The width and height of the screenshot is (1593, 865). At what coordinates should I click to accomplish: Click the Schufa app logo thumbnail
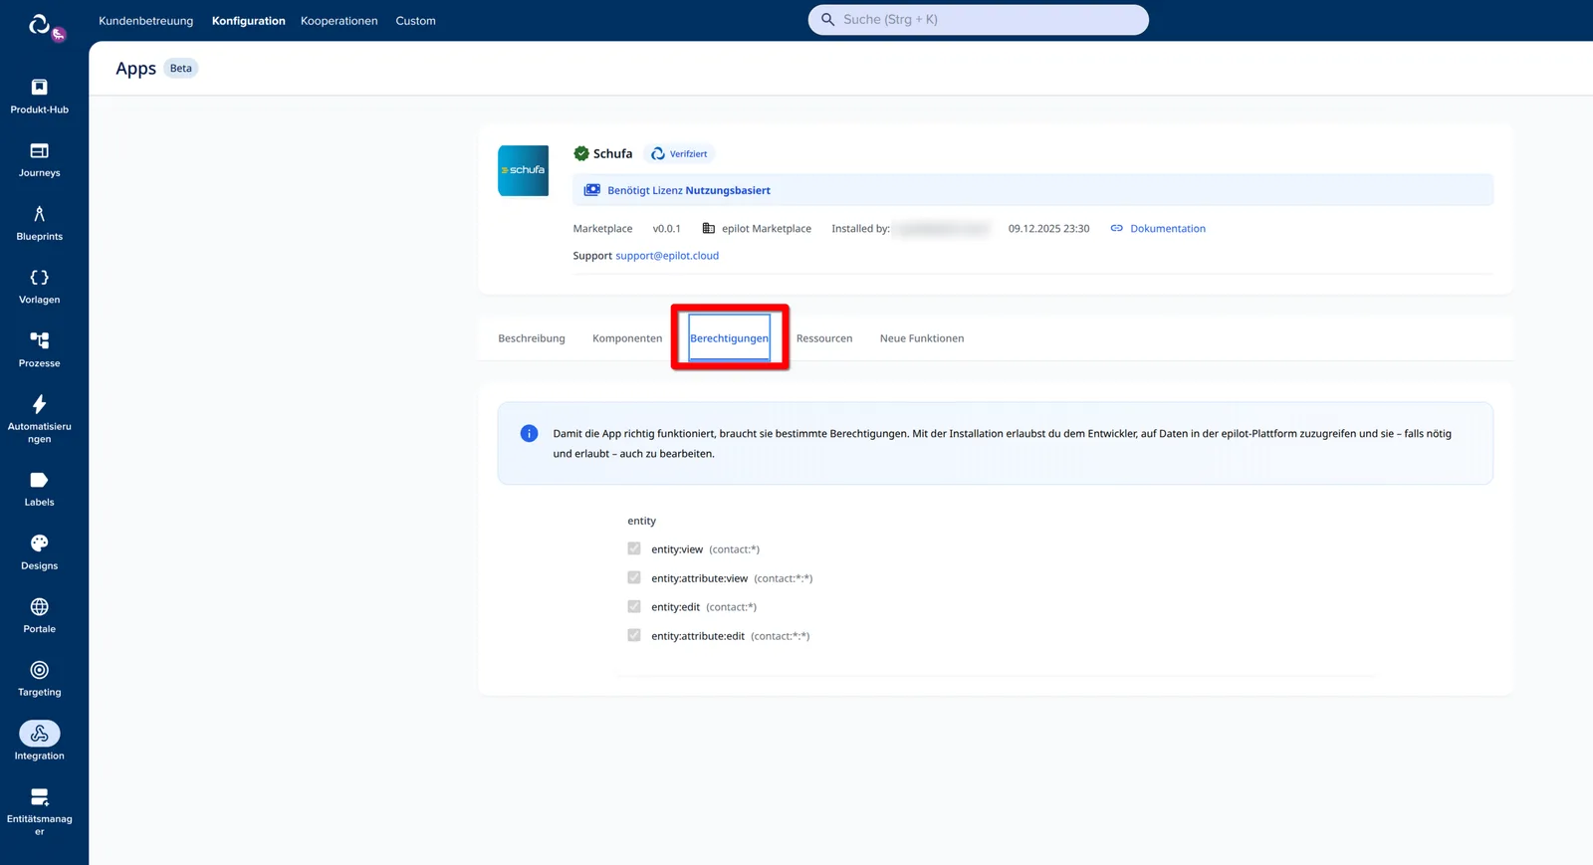tap(523, 170)
